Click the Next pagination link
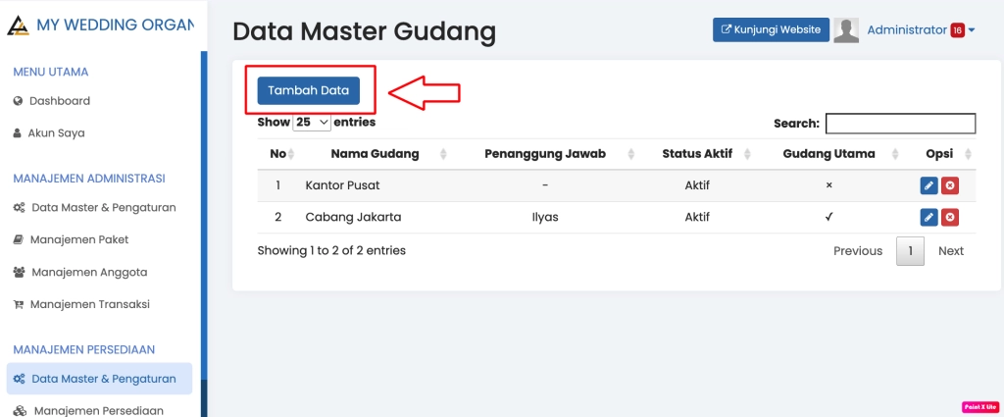Viewport: 1004px width, 417px height. coord(950,251)
